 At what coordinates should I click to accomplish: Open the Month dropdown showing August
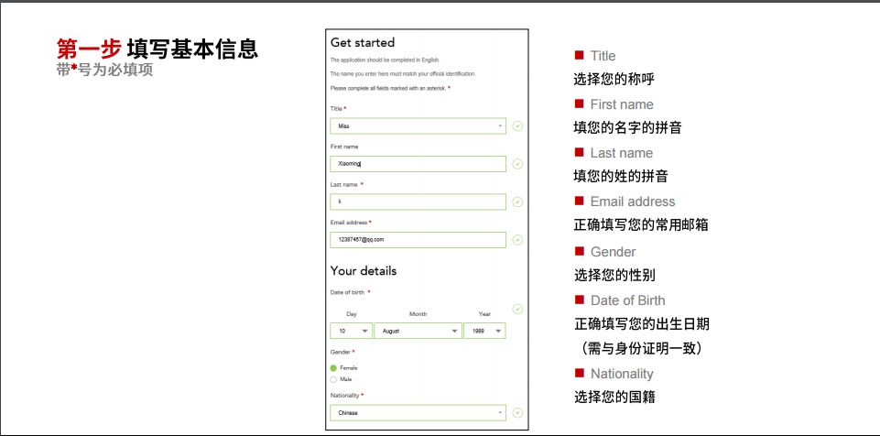pyautogui.click(x=418, y=331)
